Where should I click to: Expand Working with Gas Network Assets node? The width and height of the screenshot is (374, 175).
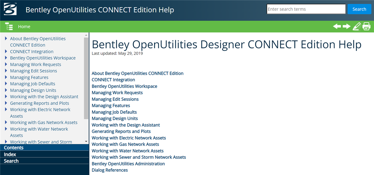6,122
